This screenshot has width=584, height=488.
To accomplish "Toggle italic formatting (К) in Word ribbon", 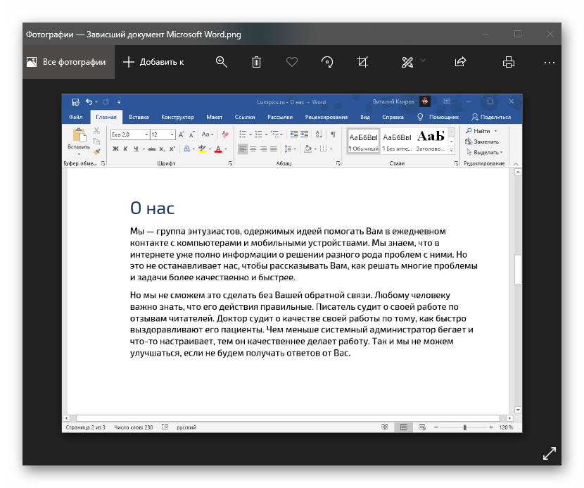I will [126, 149].
